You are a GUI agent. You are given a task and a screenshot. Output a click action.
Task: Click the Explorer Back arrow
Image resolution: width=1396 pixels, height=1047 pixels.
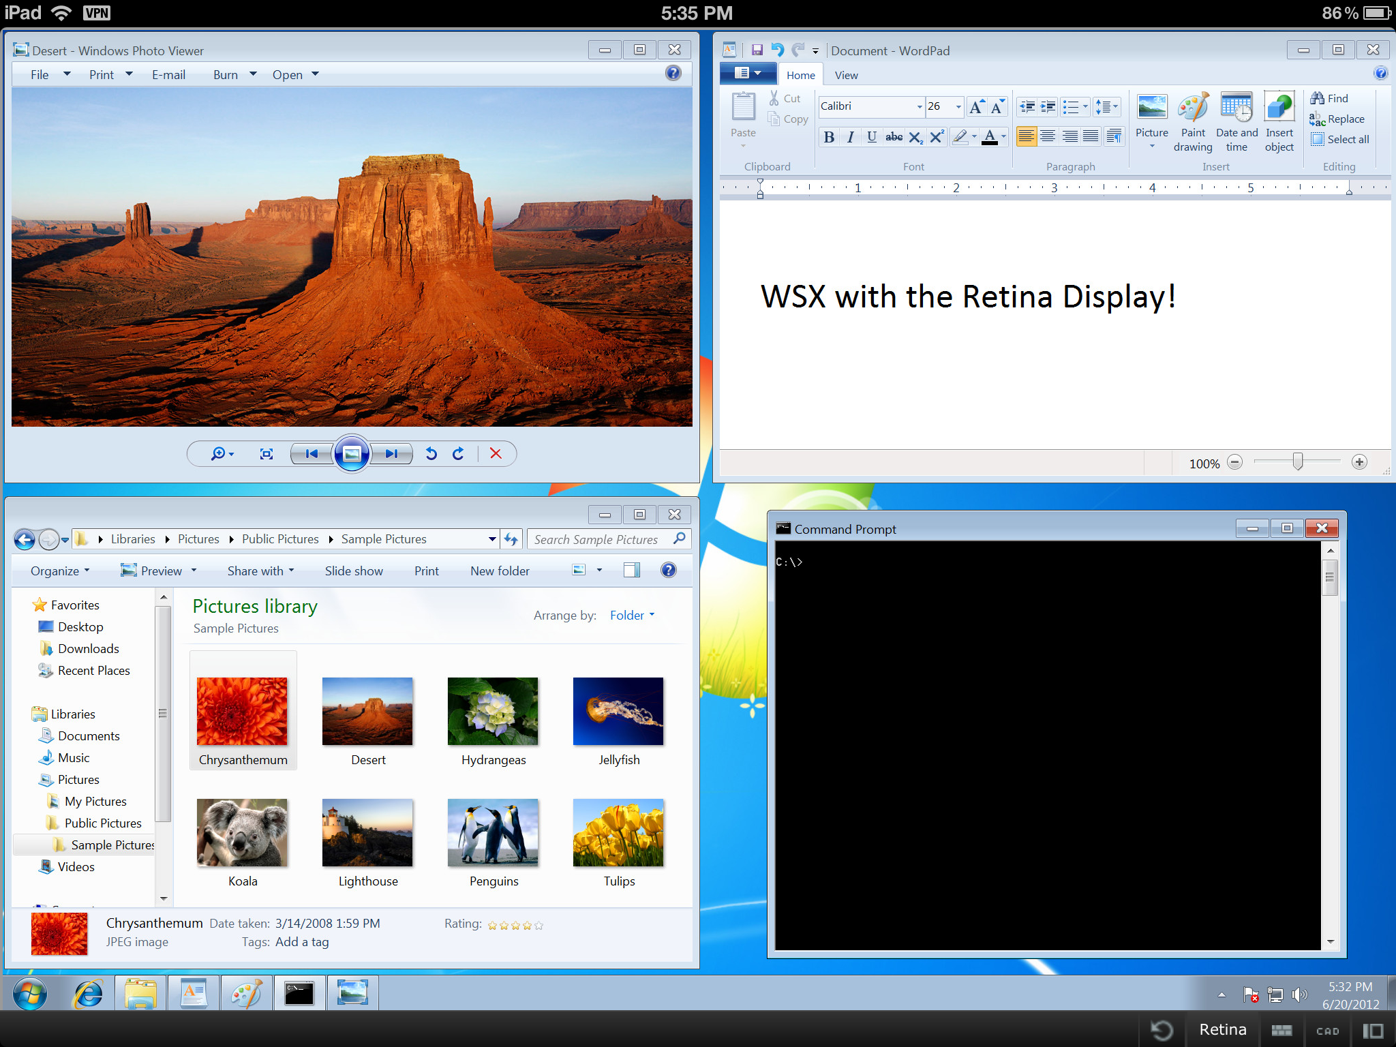tap(25, 540)
